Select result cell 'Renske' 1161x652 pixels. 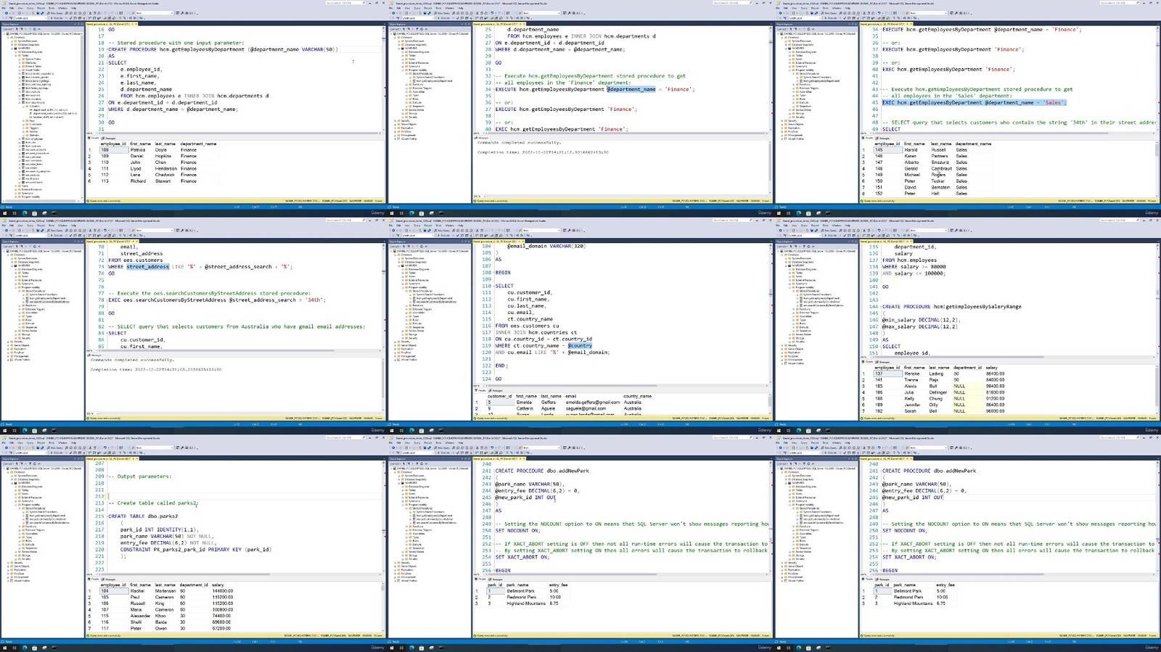(911, 374)
